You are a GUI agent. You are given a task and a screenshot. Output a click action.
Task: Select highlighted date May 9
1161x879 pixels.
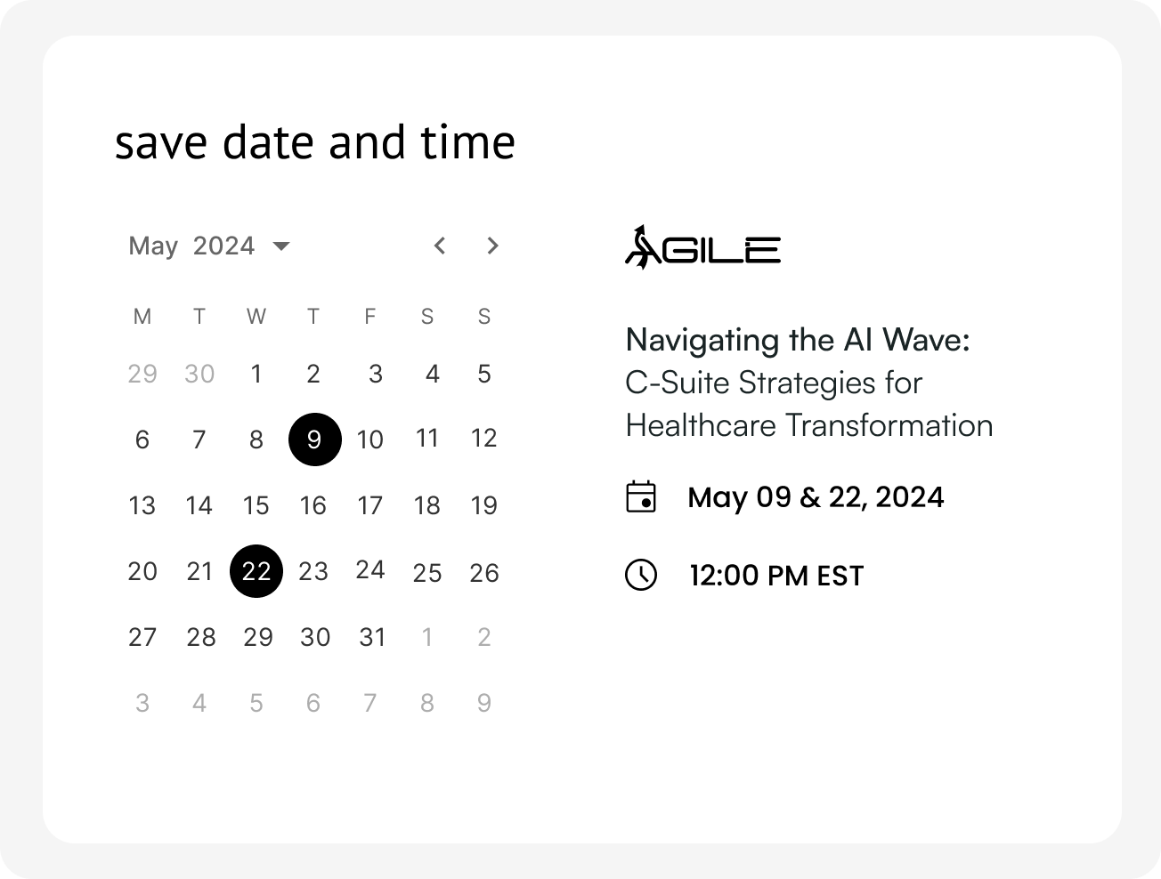click(314, 439)
